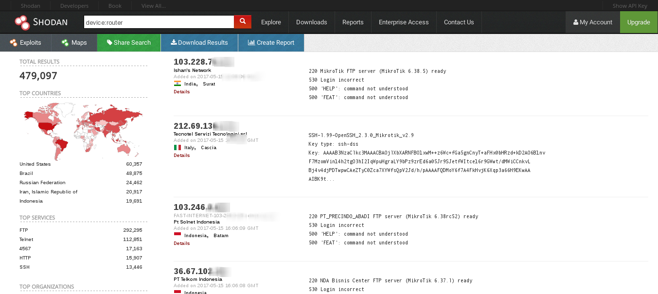Click the green Upgrade button
Viewport: 658px width, 294px height.
pyautogui.click(x=639, y=22)
